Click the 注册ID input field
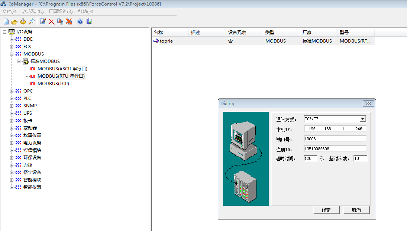 pyautogui.click(x=335, y=149)
